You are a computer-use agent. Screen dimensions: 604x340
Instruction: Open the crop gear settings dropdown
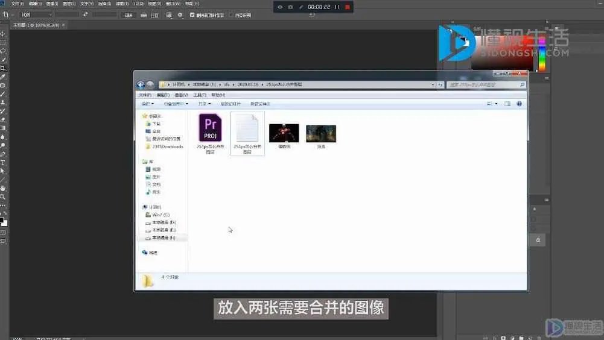[180, 15]
